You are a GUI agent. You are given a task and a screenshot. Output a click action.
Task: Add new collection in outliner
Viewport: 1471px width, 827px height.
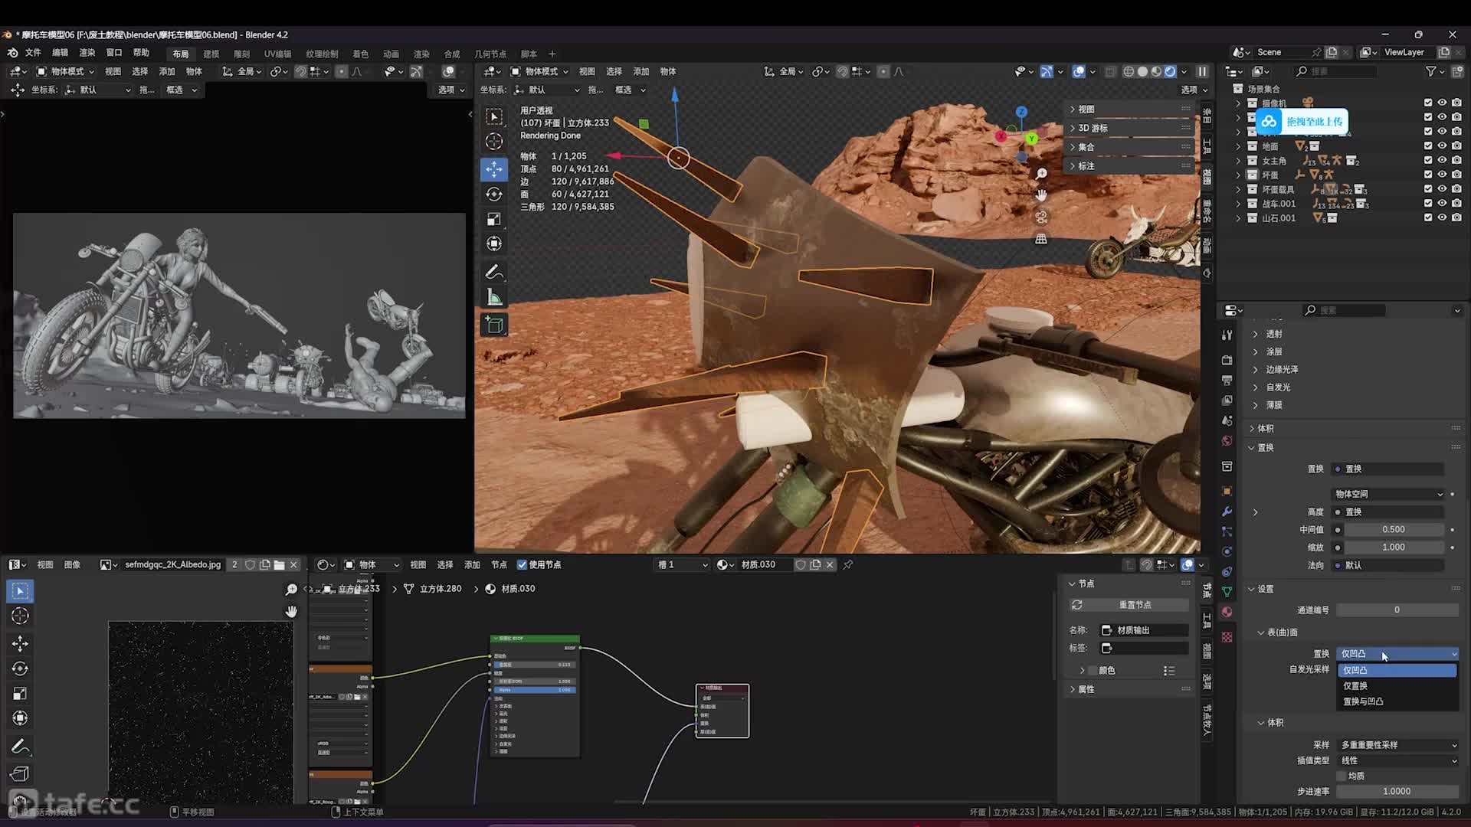pyautogui.click(x=1456, y=71)
